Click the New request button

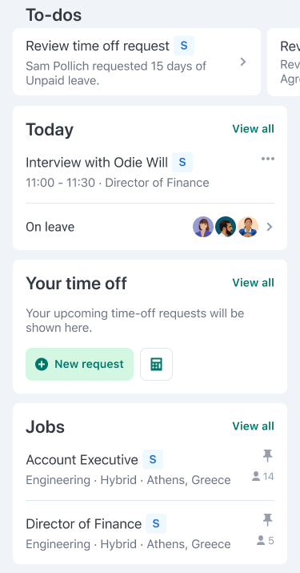(x=79, y=364)
